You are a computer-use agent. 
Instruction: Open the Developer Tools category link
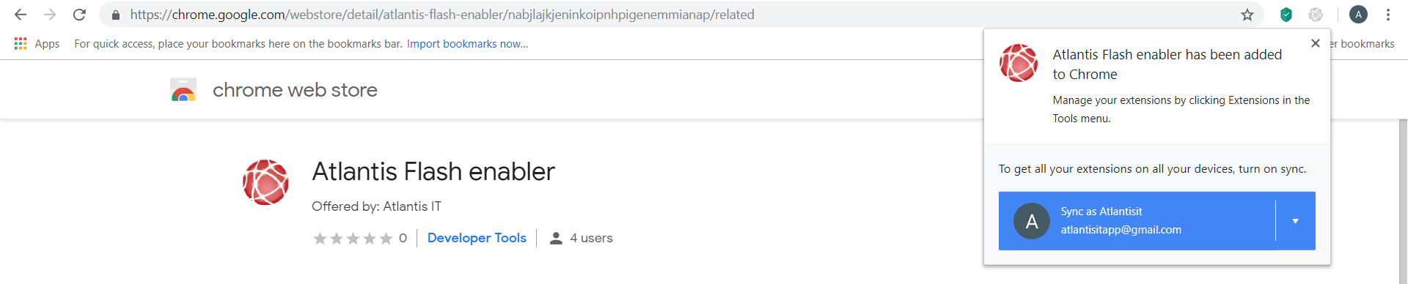(477, 238)
